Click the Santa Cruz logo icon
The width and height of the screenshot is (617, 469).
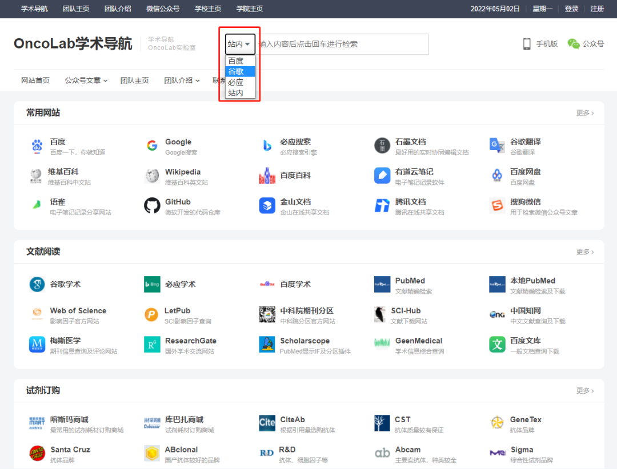[37, 453]
